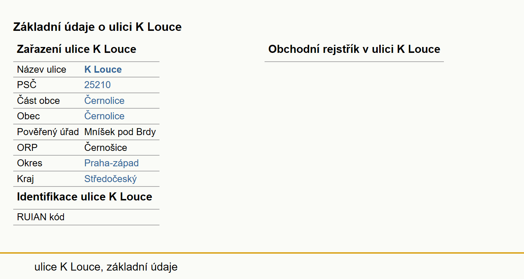The height and width of the screenshot is (279, 524).
Task: Click the heading Základní údaje o ulici K Louce
Action: [97, 27]
